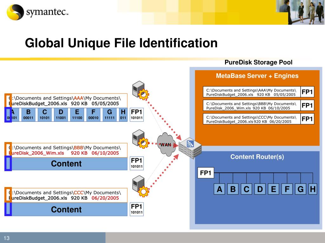
Task: Click file segment G 11111 block
Action: click(109, 115)
